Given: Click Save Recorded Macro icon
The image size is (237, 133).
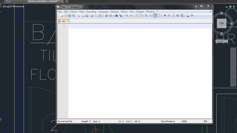Looking at the screenshot, I should [x=182, y=16].
